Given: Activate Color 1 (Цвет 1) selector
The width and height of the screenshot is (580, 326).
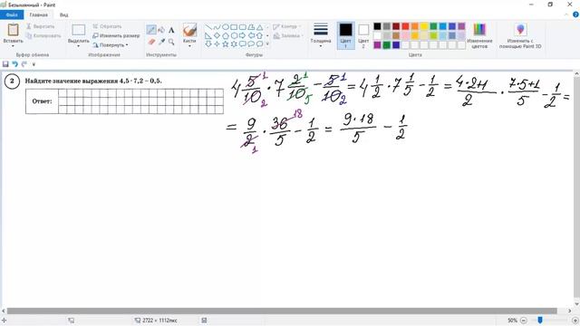Looking at the screenshot, I should tap(345, 35).
